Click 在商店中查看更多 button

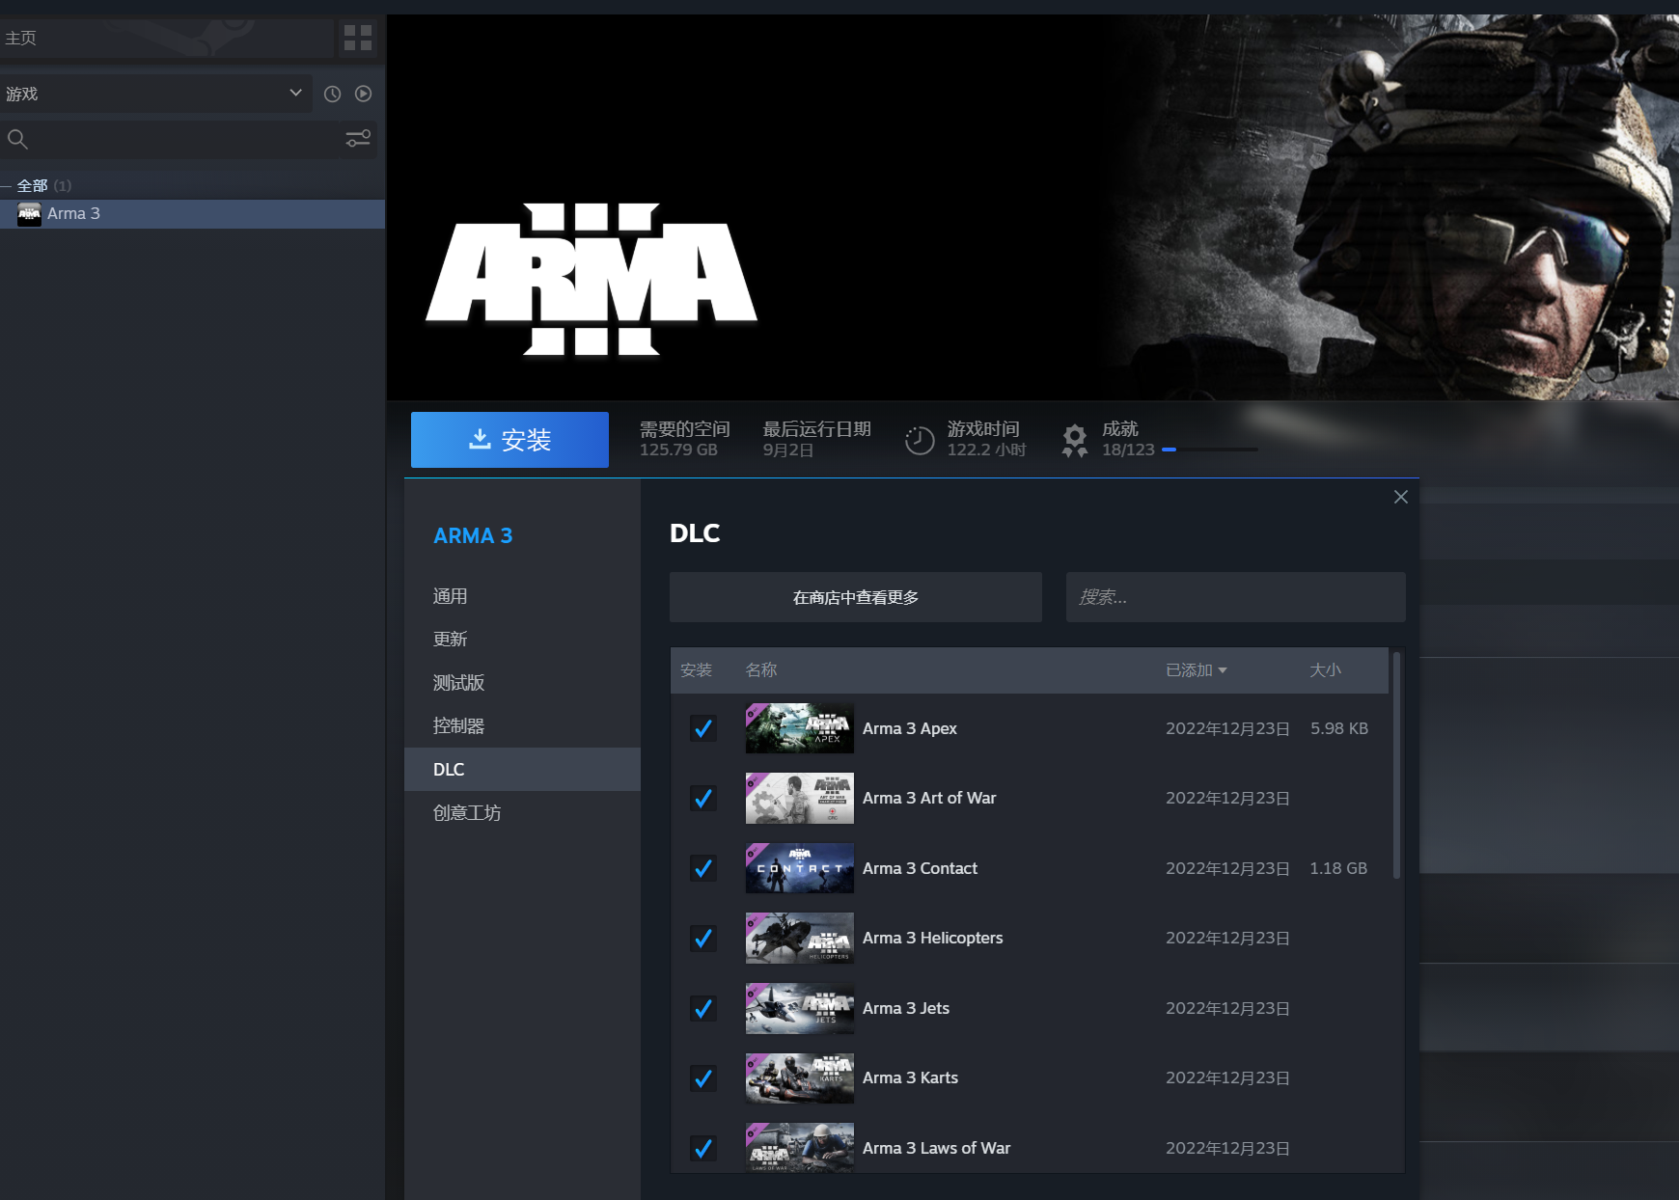tap(856, 597)
